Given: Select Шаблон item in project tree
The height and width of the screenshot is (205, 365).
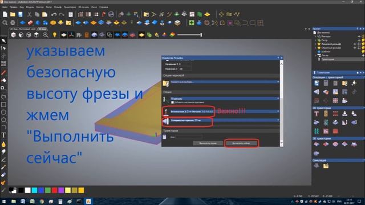Looking at the screenshot, I should pyautogui.click(x=326, y=52).
